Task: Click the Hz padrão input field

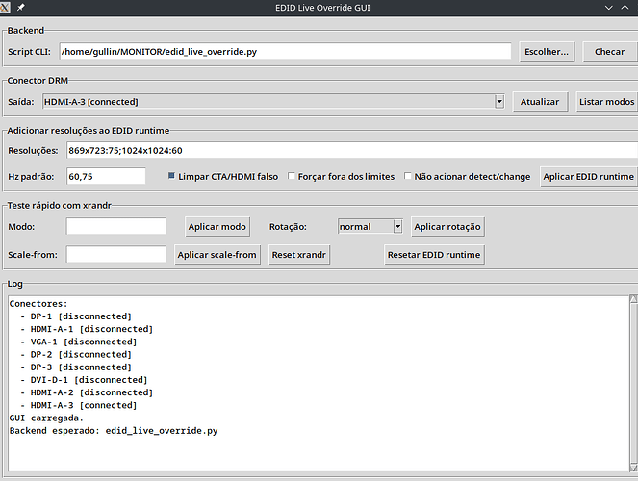Action: [x=106, y=176]
